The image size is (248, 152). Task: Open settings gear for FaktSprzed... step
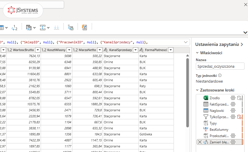tap(233, 104)
